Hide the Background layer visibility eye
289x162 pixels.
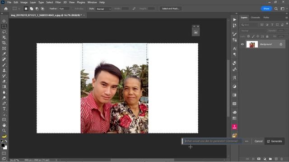click(242, 44)
